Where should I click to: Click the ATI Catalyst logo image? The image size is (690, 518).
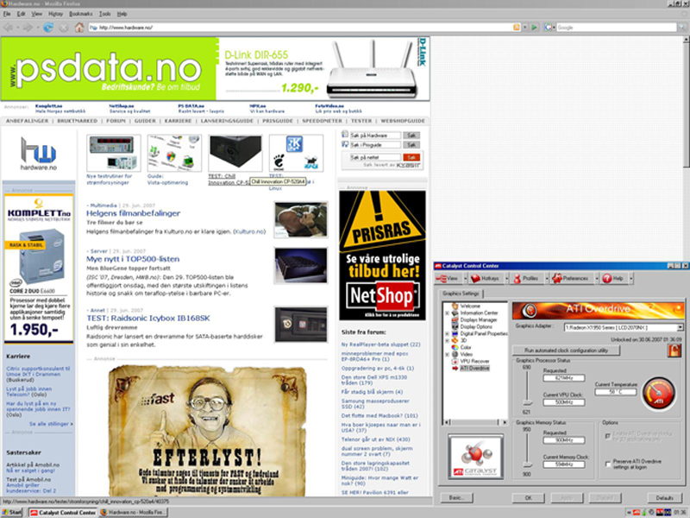tap(475, 457)
